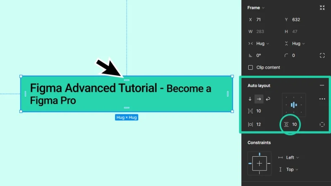The image size is (331, 186).
Task: Open the Frame type dropdown
Action: coord(256,8)
